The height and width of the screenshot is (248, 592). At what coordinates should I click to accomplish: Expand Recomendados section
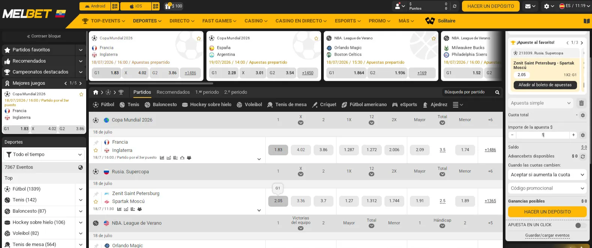(x=81, y=61)
